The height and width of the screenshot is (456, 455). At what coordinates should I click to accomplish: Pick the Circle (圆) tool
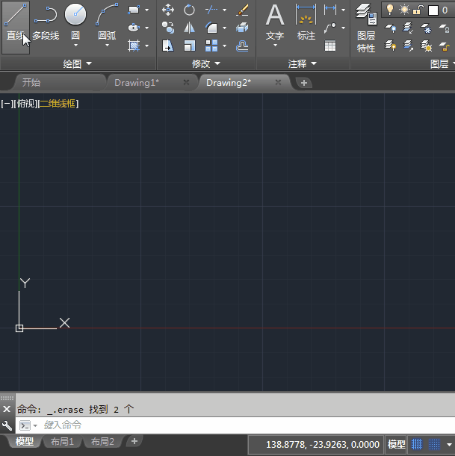click(x=75, y=22)
